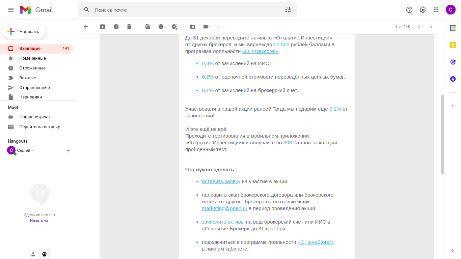461x259 pixels.
Task: Click the marketing@open.ru email link
Action: tap(224, 208)
